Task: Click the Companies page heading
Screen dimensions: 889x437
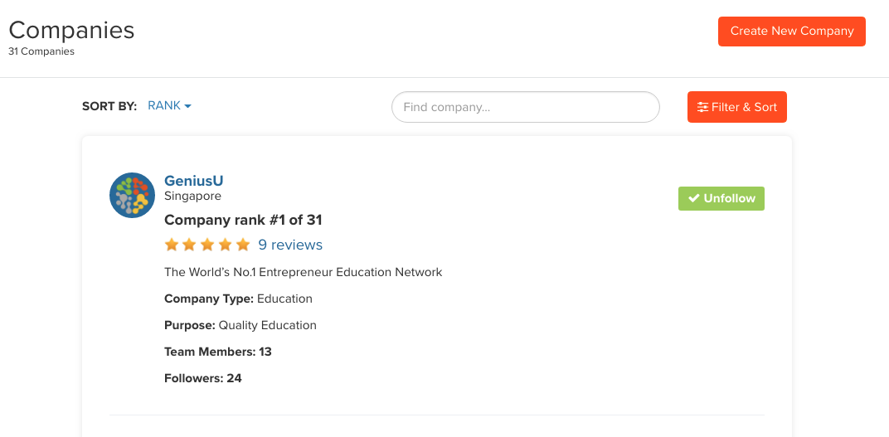Action: pyautogui.click(x=71, y=30)
